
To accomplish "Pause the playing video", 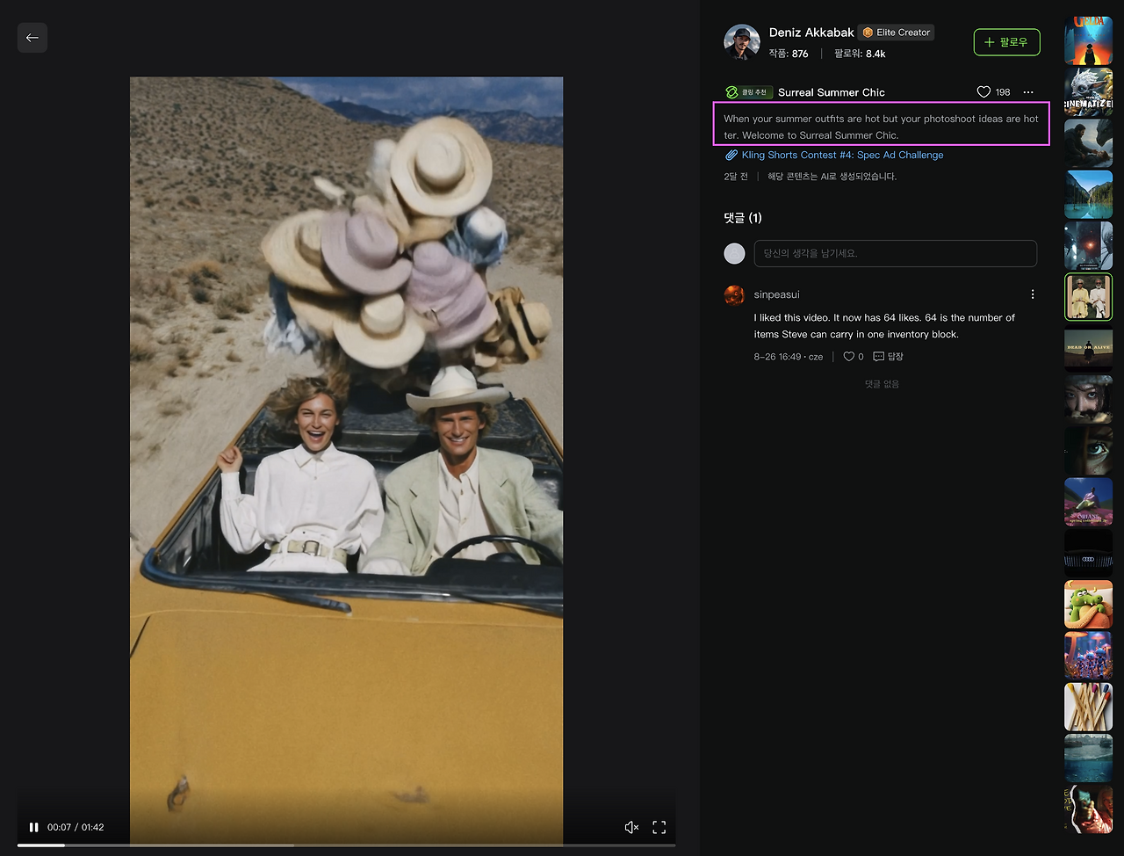I will pos(33,827).
